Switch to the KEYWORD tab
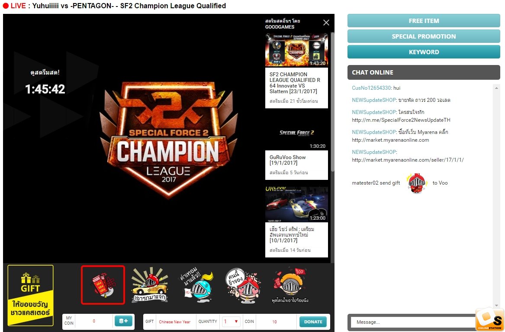The height and width of the screenshot is (332, 505). [x=424, y=52]
